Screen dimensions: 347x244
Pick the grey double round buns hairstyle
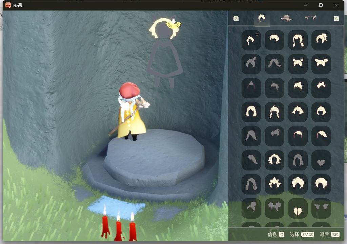tap(274, 208)
